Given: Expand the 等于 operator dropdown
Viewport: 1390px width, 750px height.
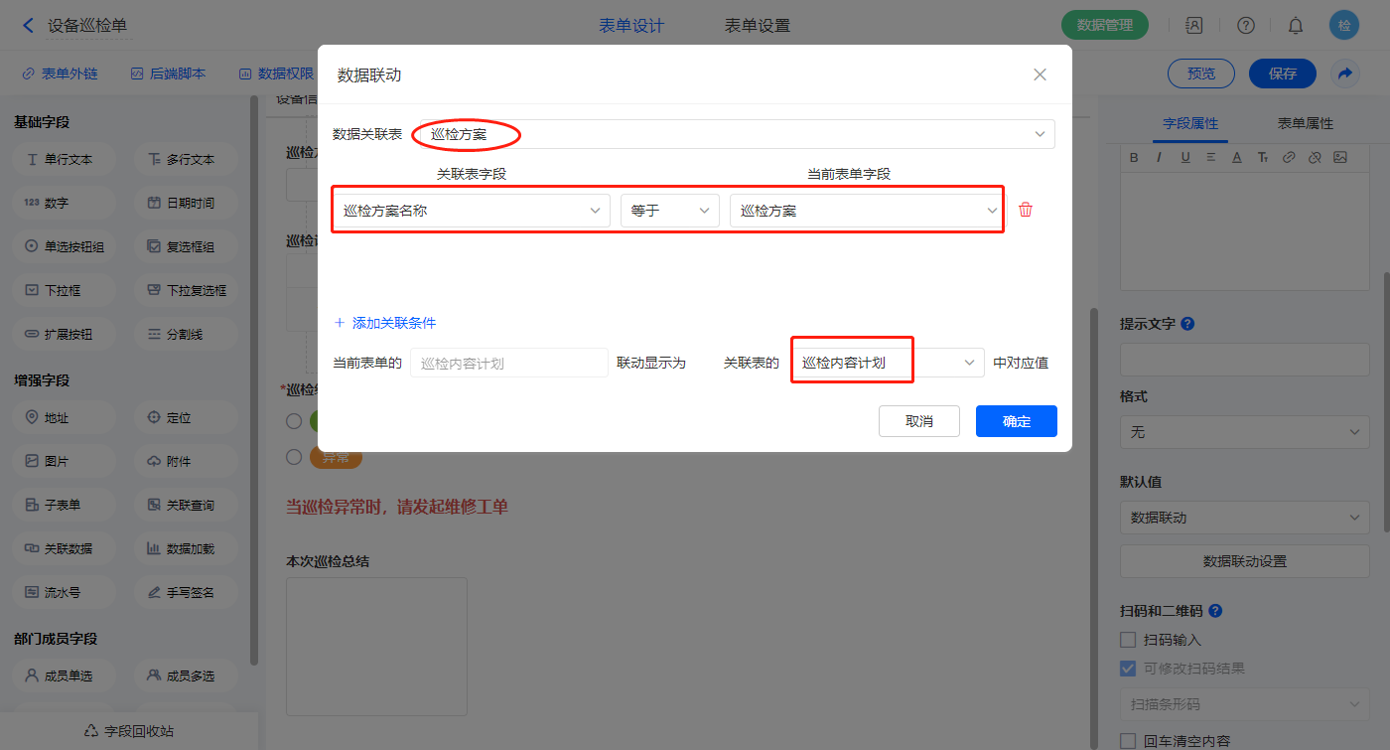Looking at the screenshot, I should pos(669,211).
